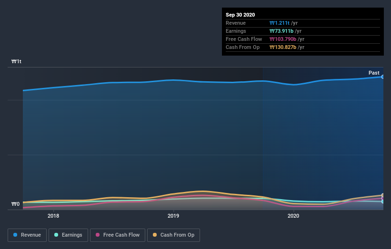The image size is (391, 249).
Task: Toggle the Revenue legend button
Action: pos(27,235)
